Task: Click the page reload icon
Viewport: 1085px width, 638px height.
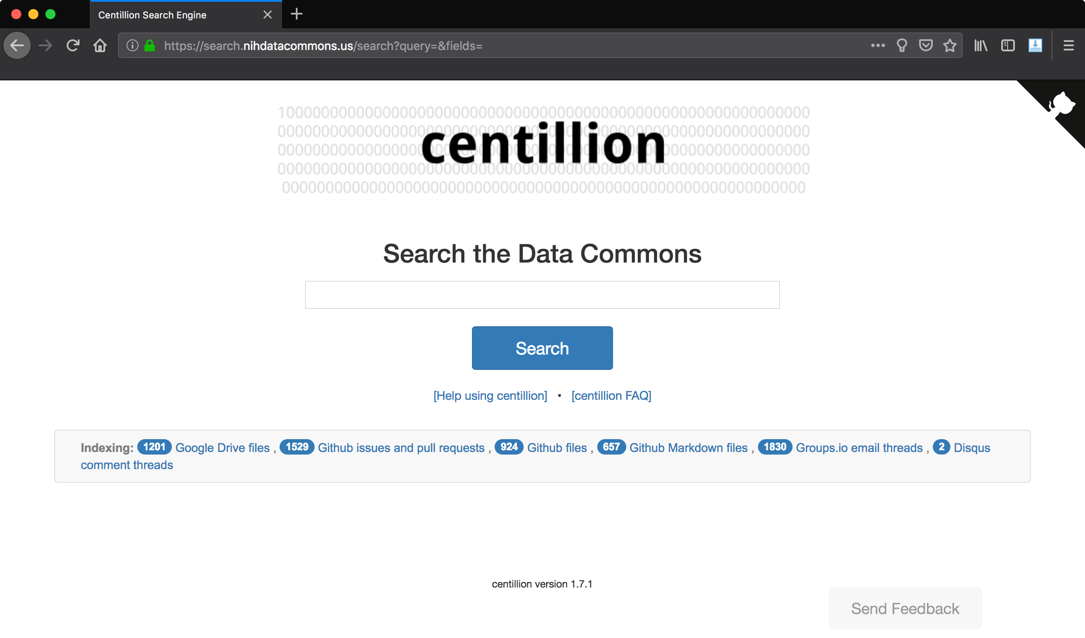Action: (74, 46)
